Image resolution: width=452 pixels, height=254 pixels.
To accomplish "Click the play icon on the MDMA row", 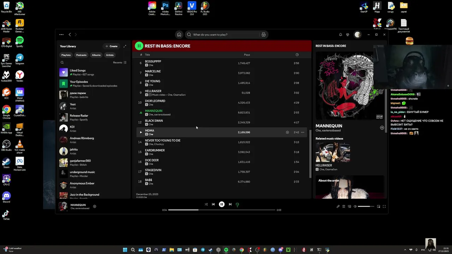I will pyautogui.click(x=141, y=132).
